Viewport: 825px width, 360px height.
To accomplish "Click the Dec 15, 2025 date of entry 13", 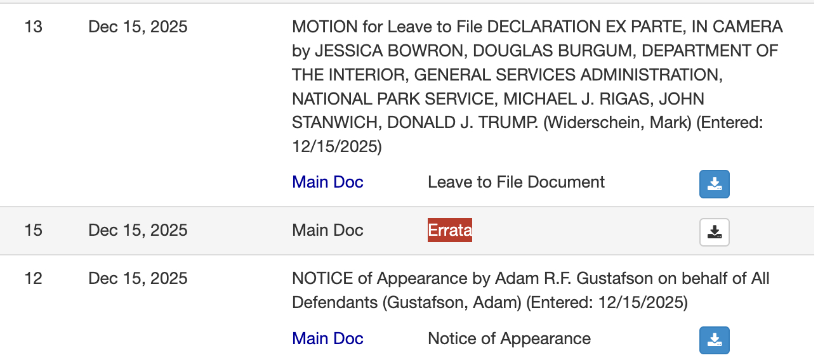I will (x=138, y=27).
